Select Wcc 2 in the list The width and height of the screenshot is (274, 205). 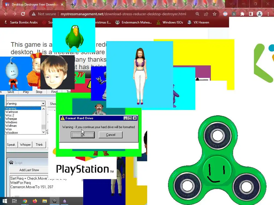pyautogui.click(x=23, y=115)
